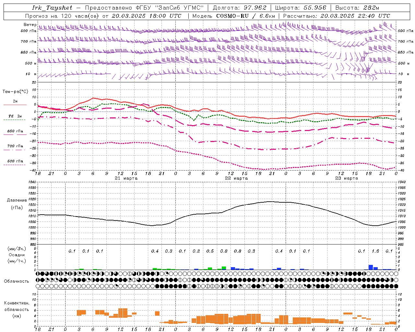
Task: Click the 'Конвективн.' convective cloud label
Action: tap(17, 303)
